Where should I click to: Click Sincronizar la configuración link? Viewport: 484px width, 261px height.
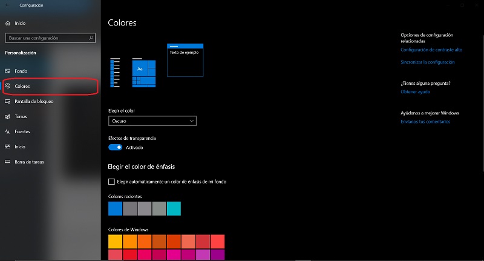point(427,62)
